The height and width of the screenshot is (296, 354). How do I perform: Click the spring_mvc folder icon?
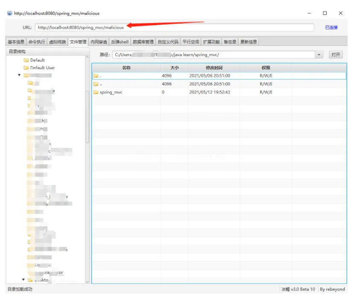[x=96, y=92]
